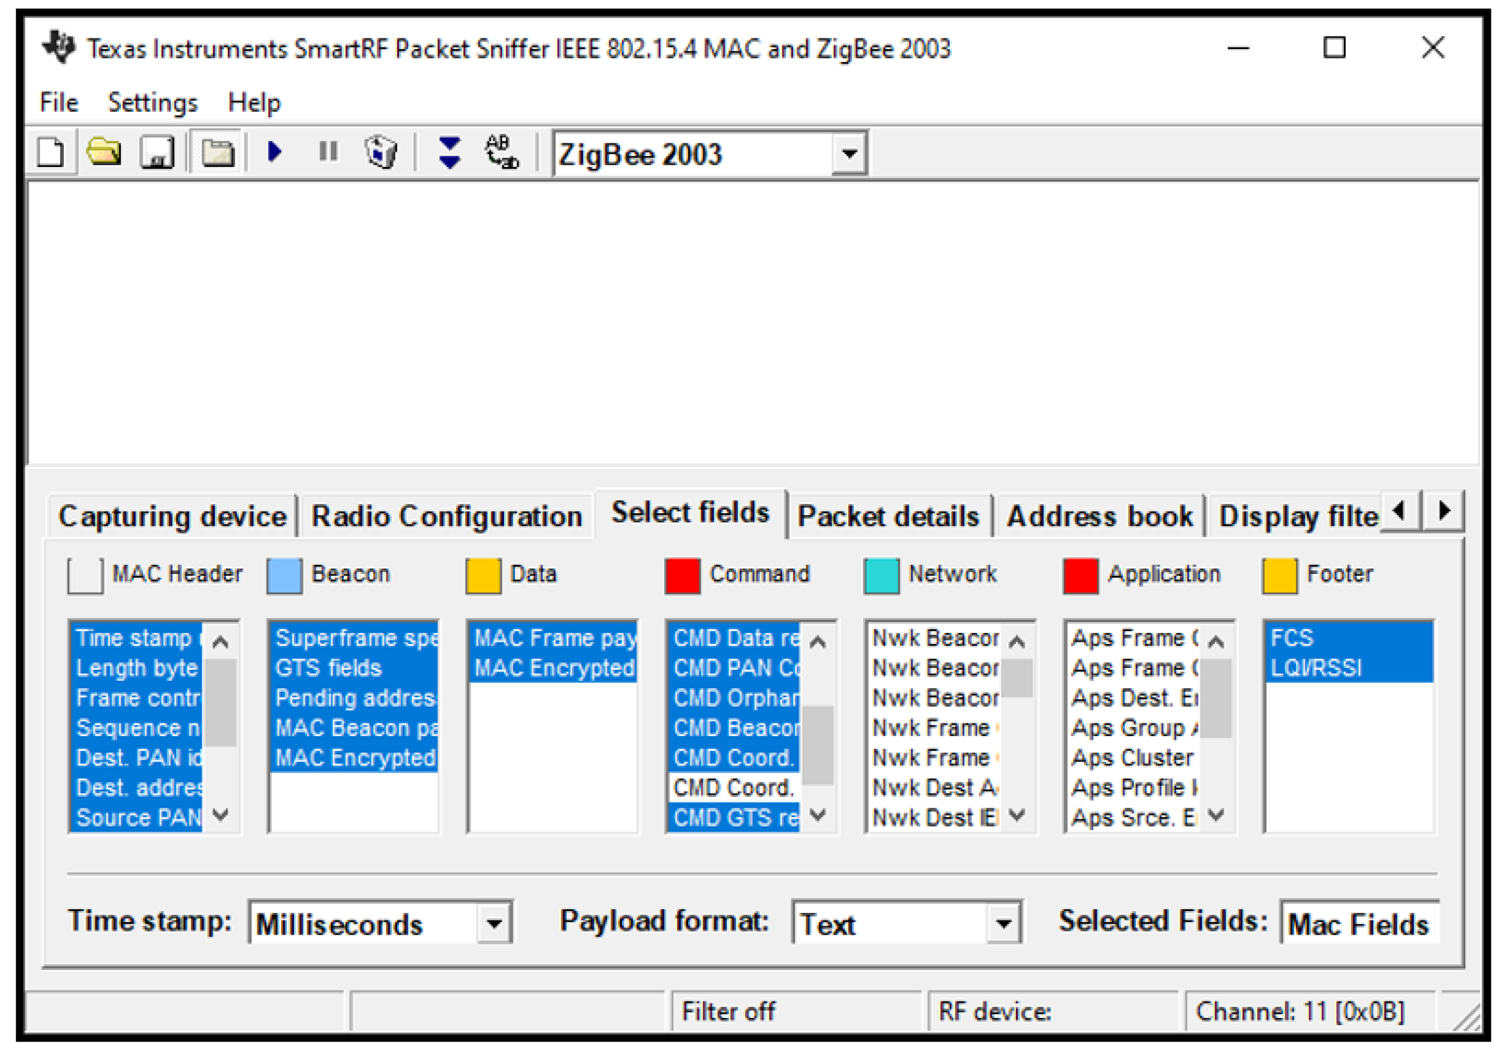Click the Save toolbar icon

pyautogui.click(x=157, y=152)
